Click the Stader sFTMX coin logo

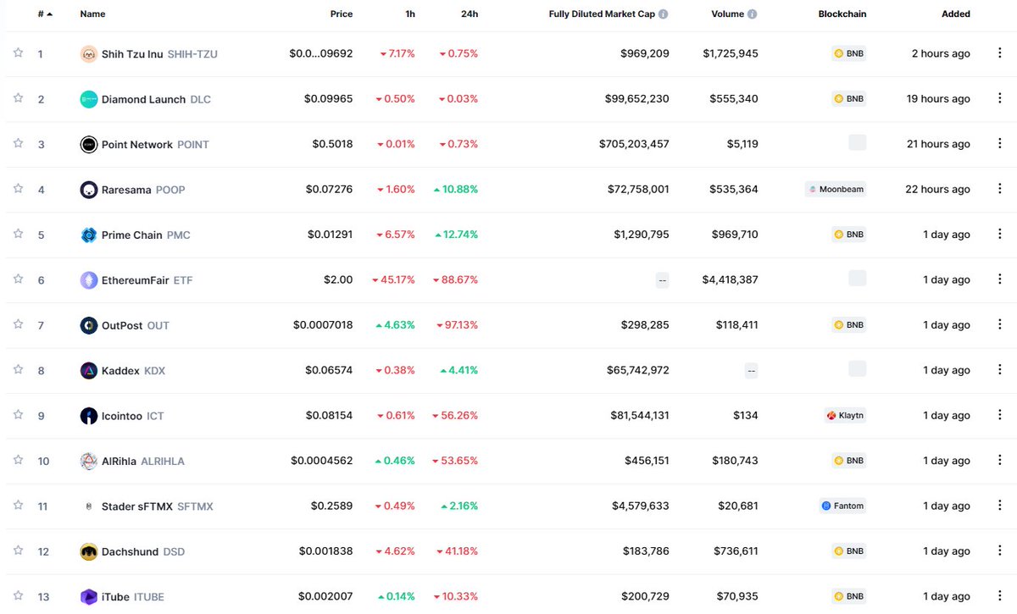(x=89, y=506)
